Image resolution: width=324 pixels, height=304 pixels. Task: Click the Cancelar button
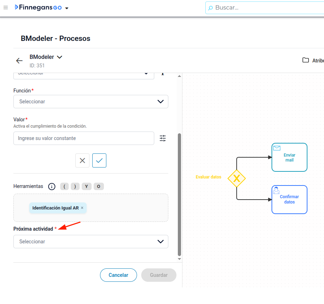[118, 275]
